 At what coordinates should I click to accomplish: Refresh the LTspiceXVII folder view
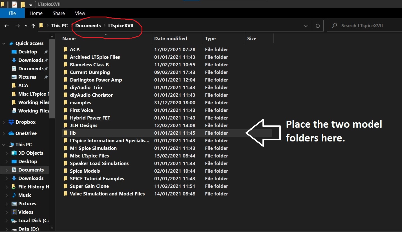318,26
